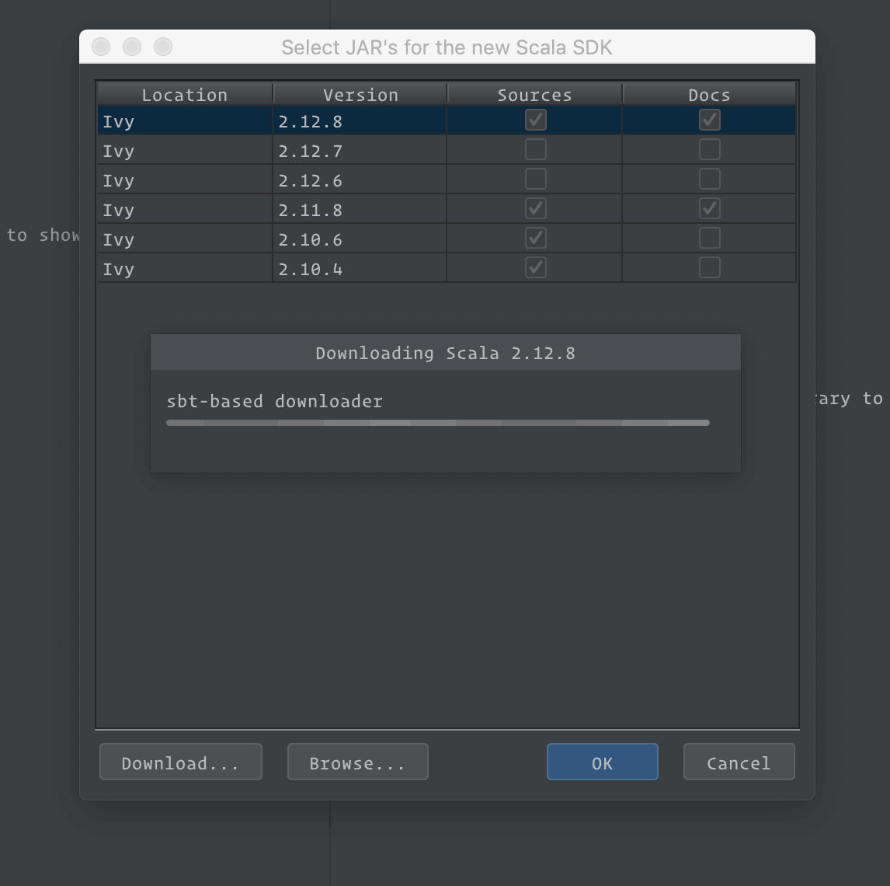Click the sbt-based downloader label

(275, 401)
